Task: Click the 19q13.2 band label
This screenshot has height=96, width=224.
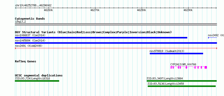Action: click(20, 22)
